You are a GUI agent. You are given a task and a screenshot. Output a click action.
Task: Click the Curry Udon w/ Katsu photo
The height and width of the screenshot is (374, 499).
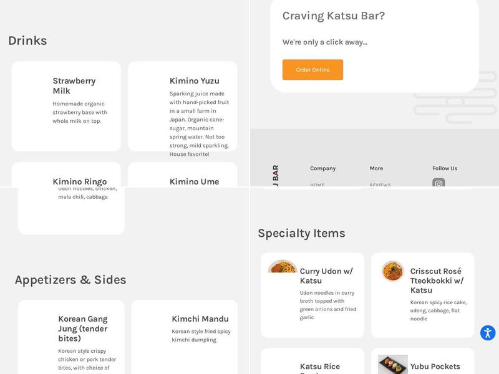tap(283, 267)
